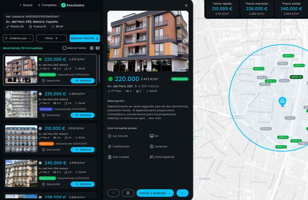Click the Generar informe button
Screen dimensions: 308x200
[85, 38]
